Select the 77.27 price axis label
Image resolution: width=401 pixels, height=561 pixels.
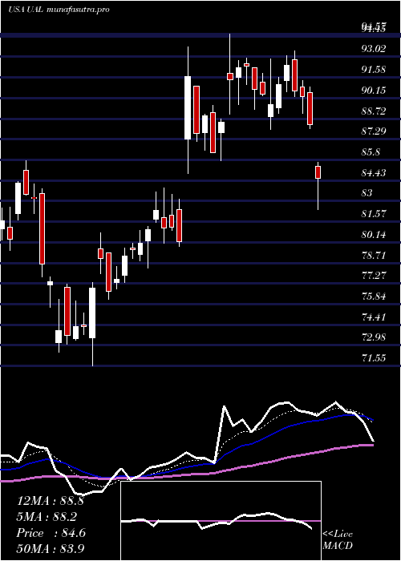pos(374,276)
